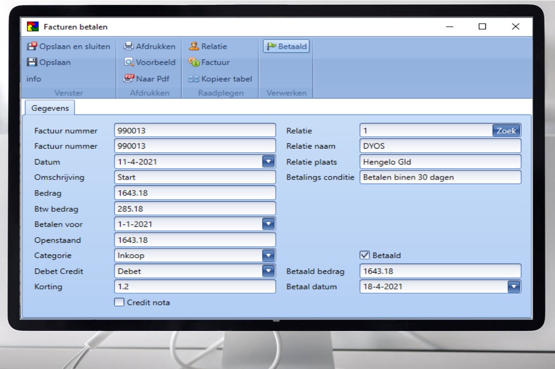
Task: Close the Facturen betalen window
Action: coord(515,27)
